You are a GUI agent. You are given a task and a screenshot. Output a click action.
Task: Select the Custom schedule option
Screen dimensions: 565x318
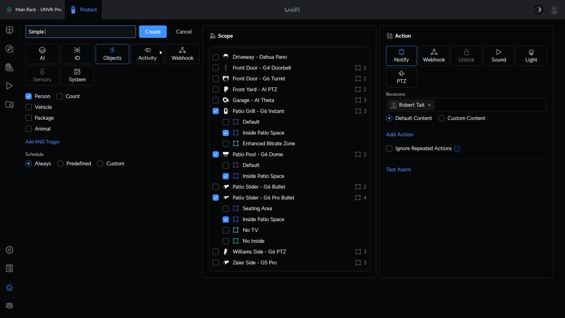click(100, 164)
